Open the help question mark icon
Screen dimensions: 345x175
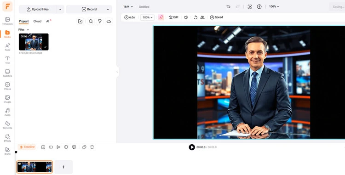[x=259, y=6]
